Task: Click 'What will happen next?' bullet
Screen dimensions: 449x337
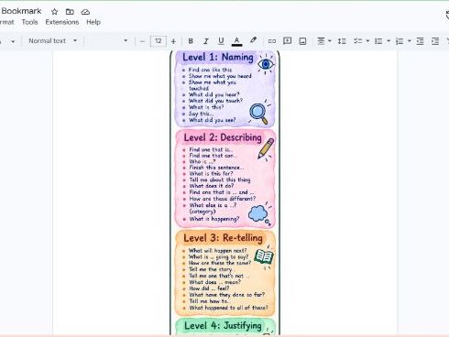Action: (217, 251)
